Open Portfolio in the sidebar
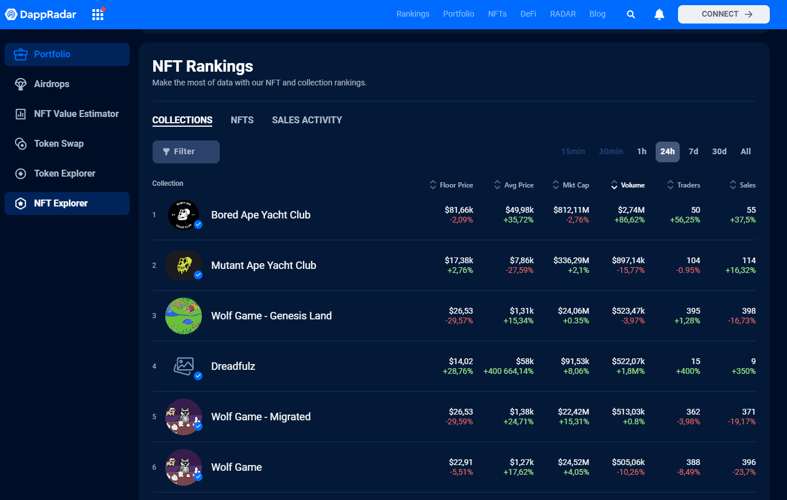The width and height of the screenshot is (787, 500). pos(67,54)
